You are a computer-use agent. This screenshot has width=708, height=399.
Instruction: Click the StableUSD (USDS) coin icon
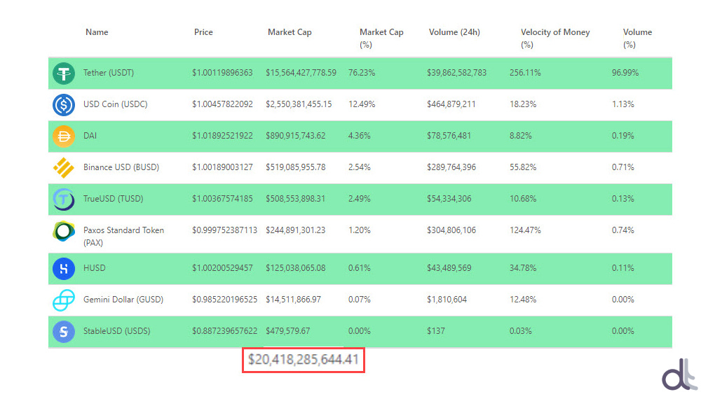[64, 332]
